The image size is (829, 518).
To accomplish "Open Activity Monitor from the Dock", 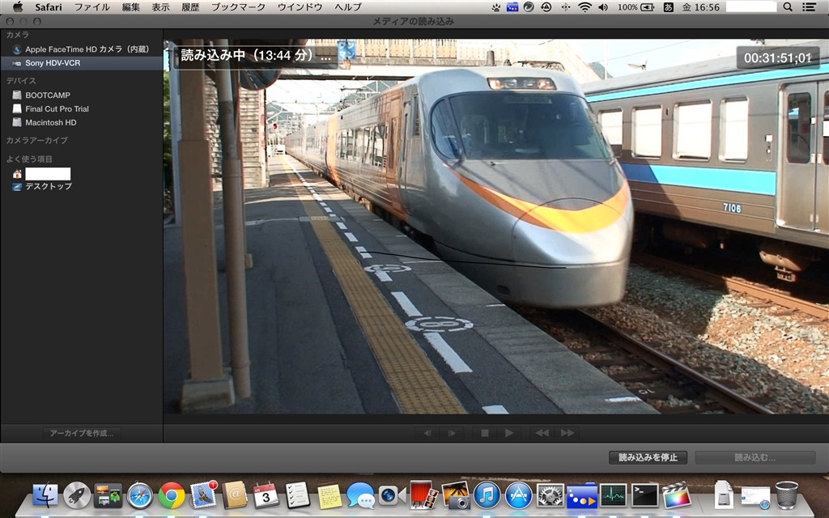I will 613,496.
